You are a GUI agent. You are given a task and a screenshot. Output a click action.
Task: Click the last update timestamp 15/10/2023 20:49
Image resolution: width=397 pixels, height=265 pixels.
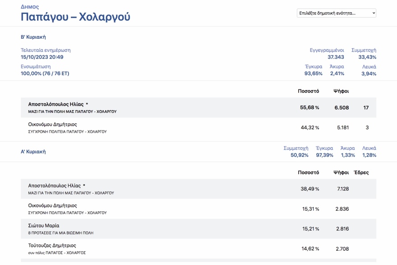pos(42,57)
